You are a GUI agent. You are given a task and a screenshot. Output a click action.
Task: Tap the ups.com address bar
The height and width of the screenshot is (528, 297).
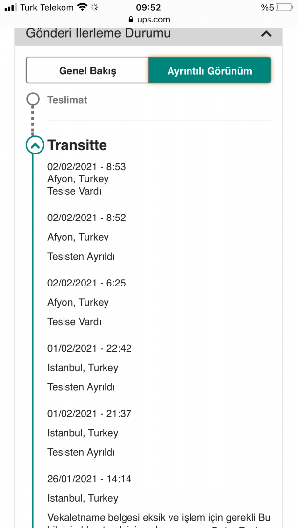[x=148, y=20]
